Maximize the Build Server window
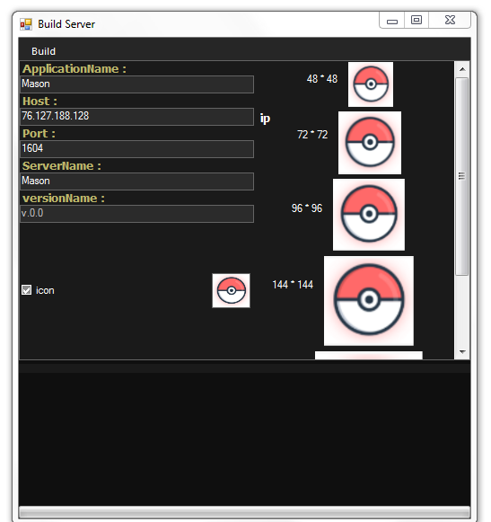 [x=416, y=20]
